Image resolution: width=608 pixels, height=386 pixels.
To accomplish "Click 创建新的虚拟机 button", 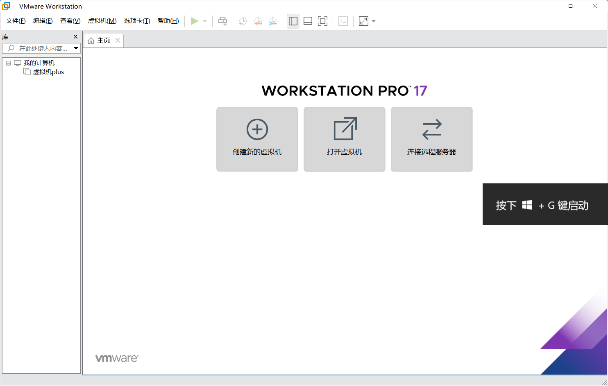I will pos(257,139).
